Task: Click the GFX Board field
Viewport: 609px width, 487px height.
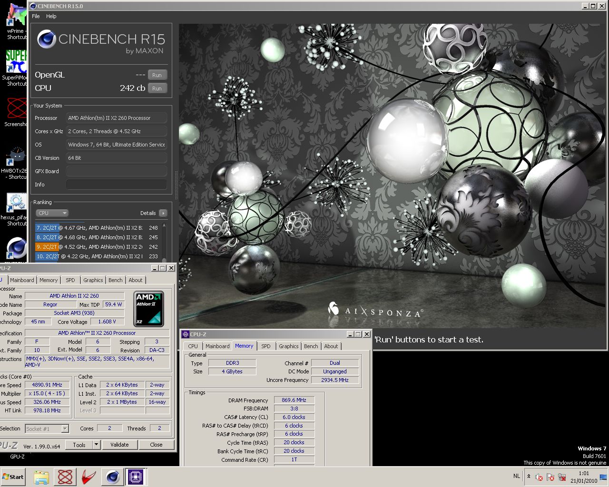Action: click(x=116, y=171)
